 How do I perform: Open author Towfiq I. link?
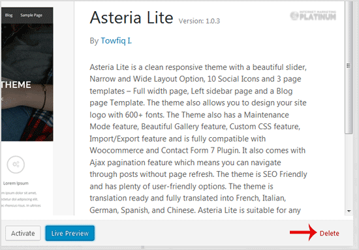click(x=116, y=40)
